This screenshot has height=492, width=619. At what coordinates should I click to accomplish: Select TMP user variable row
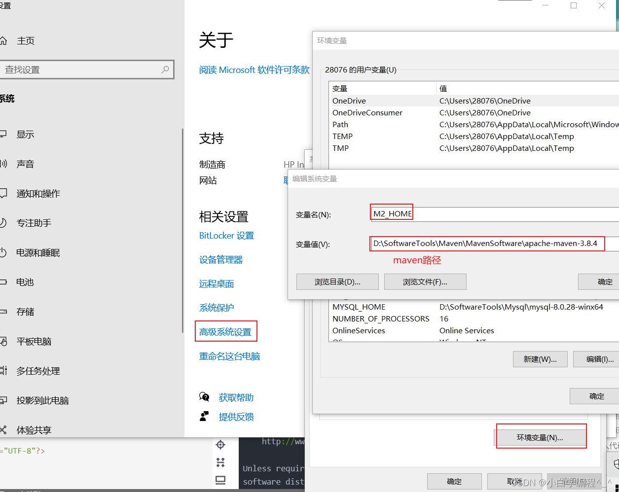[x=474, y=148]
